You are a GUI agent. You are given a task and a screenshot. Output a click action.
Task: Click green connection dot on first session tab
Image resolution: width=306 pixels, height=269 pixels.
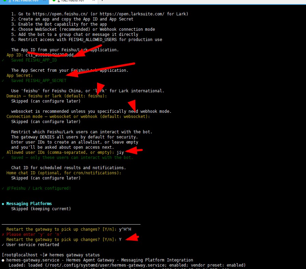5,1
